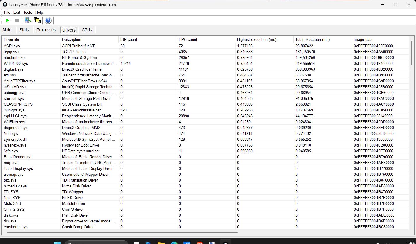This screenshot has height=244, width=416.
Task: Click the horizontal scrollbar under driver list
Action: (x=122, y=233)
